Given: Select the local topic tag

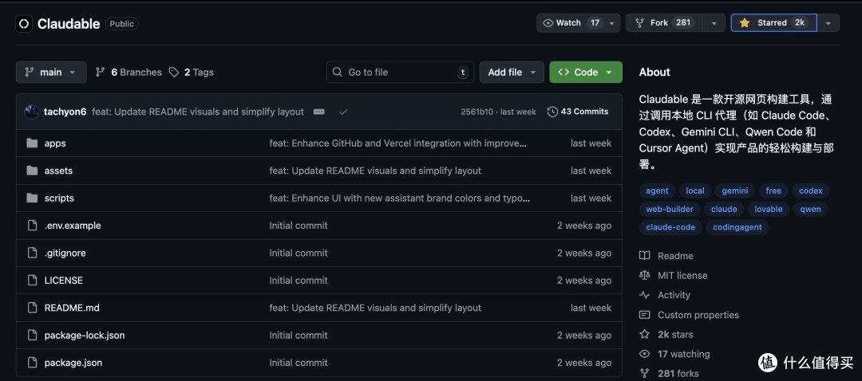Looking at the screenshot, I should point(695,191).
